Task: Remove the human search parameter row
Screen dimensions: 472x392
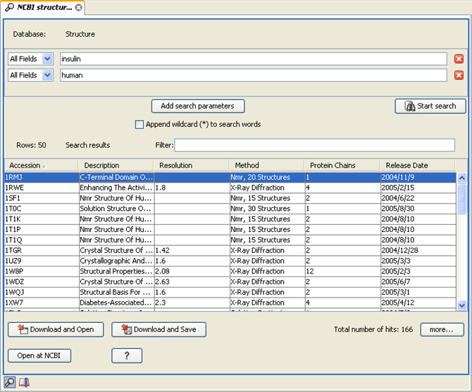Action: [459, 75]
